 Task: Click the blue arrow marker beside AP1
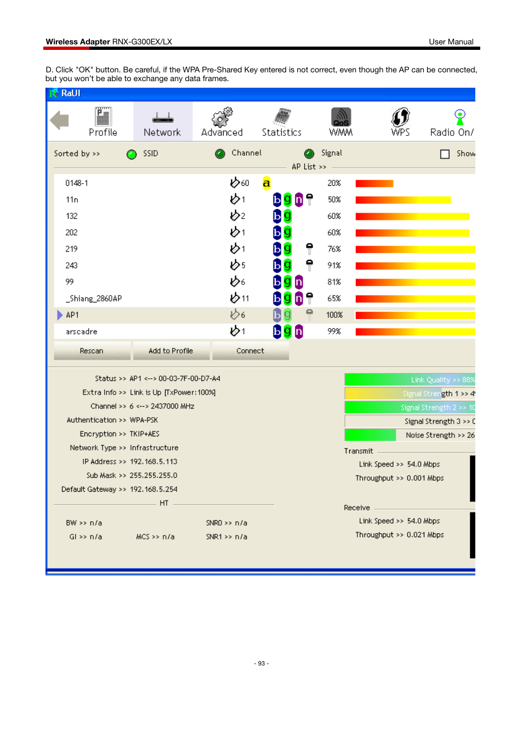(x=60, y=315)
